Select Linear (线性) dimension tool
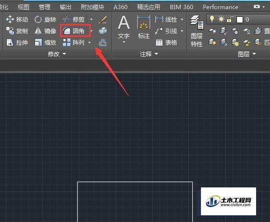This screenshot has height=222, width=270. [166, 20]
